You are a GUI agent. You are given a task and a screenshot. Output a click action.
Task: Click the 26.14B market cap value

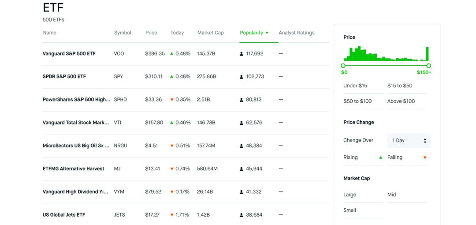205,192
